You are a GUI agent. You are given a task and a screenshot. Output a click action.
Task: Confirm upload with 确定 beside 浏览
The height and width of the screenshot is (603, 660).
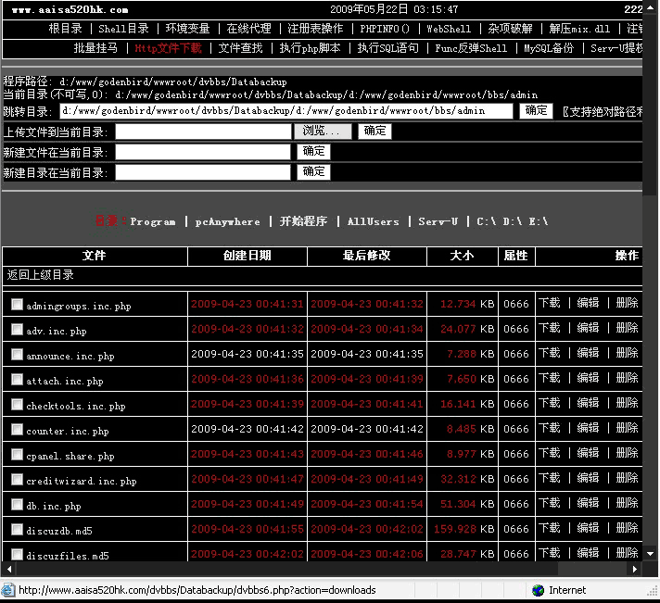[374, 132]
